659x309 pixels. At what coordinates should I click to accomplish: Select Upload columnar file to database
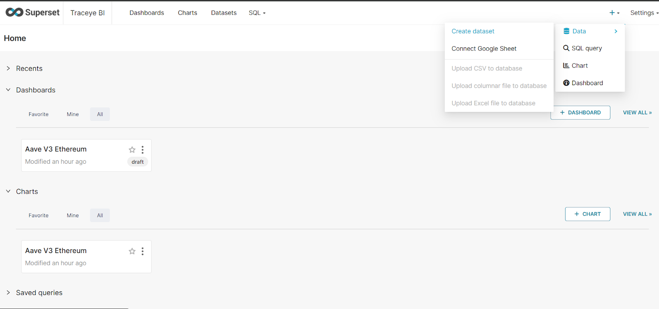click(499, 86)
